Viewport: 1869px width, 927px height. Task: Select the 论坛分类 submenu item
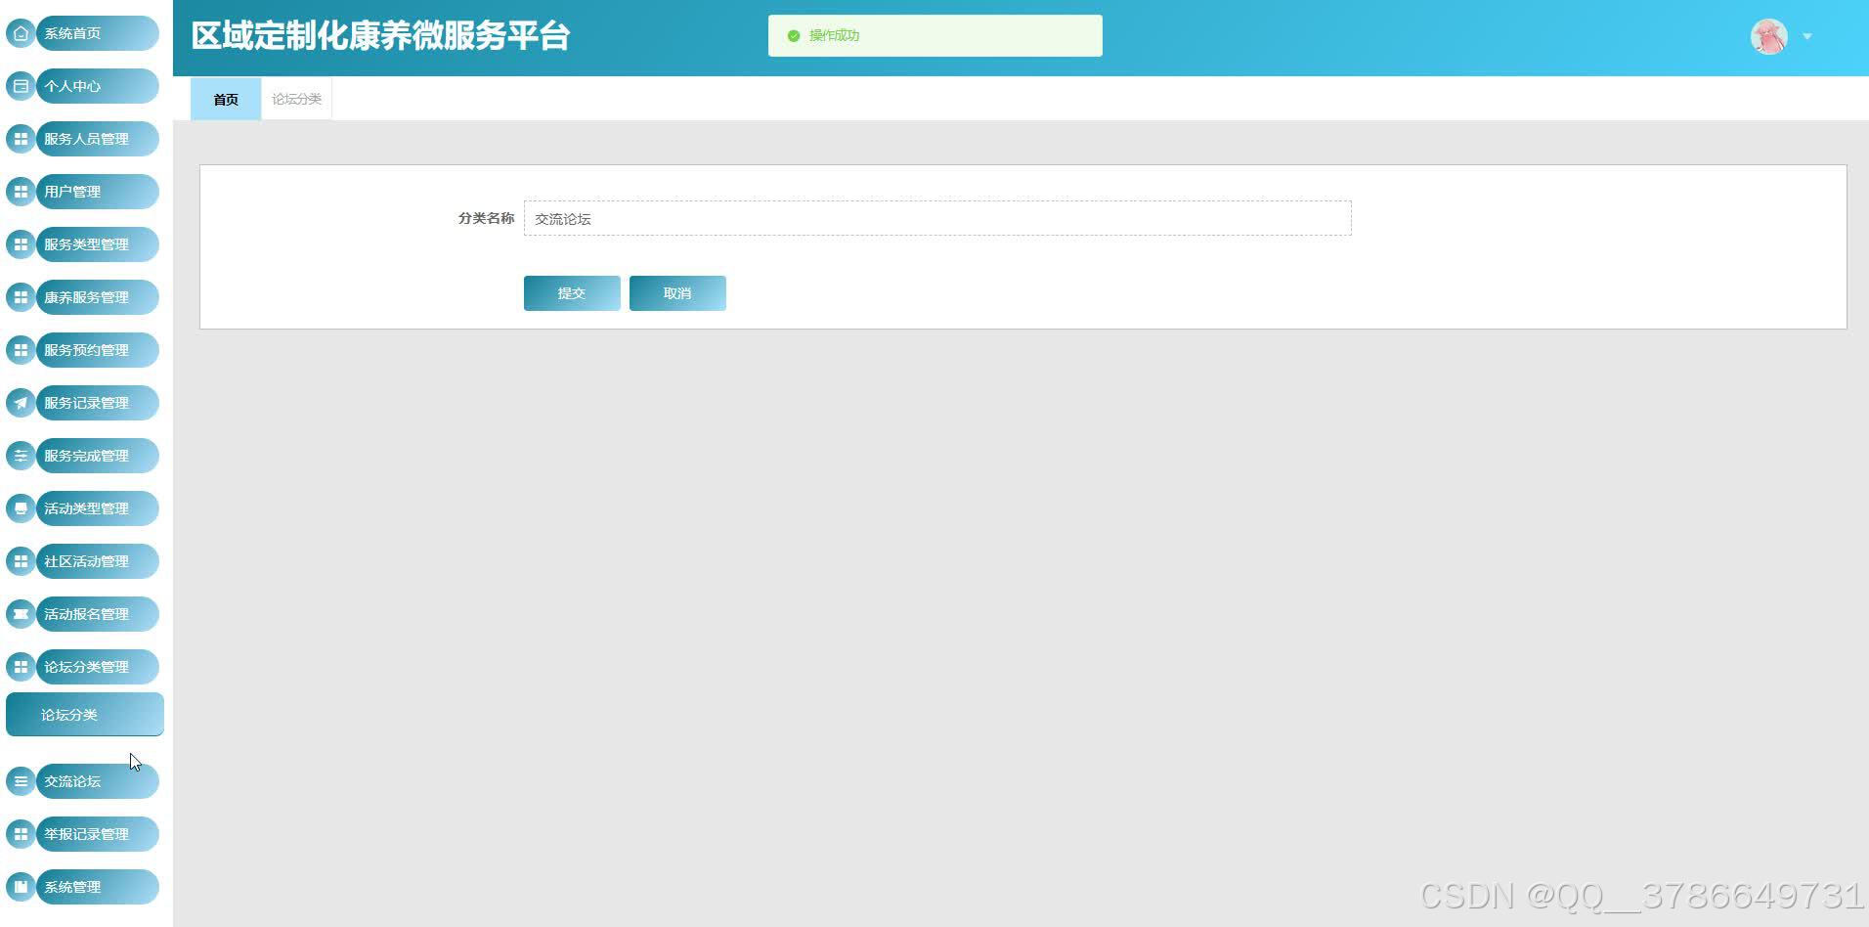[x=85, y=715]
